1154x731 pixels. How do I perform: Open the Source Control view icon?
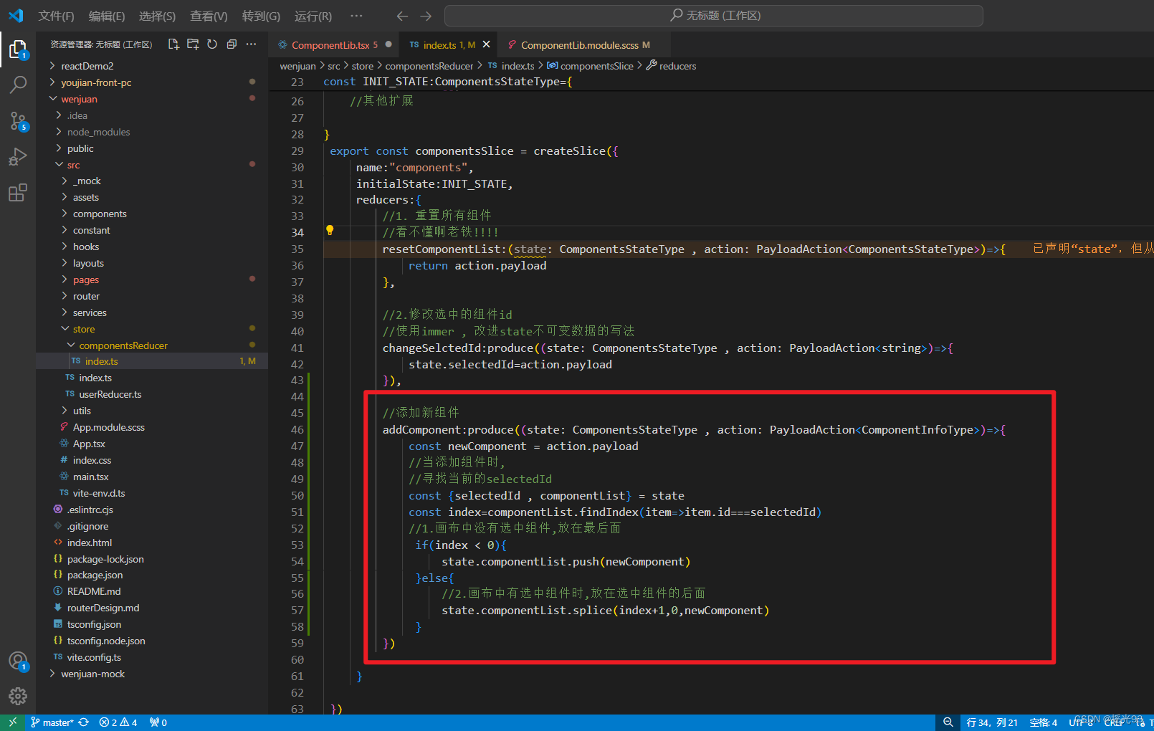pyautogui.click(x=18, y=121)
